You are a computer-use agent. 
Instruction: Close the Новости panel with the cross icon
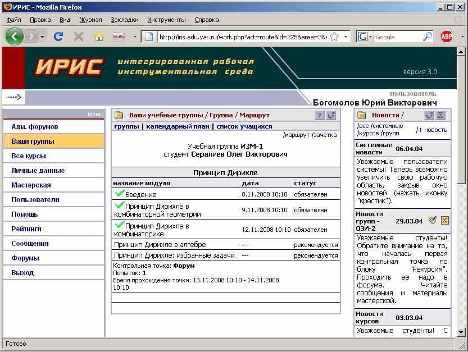(441, 115)
